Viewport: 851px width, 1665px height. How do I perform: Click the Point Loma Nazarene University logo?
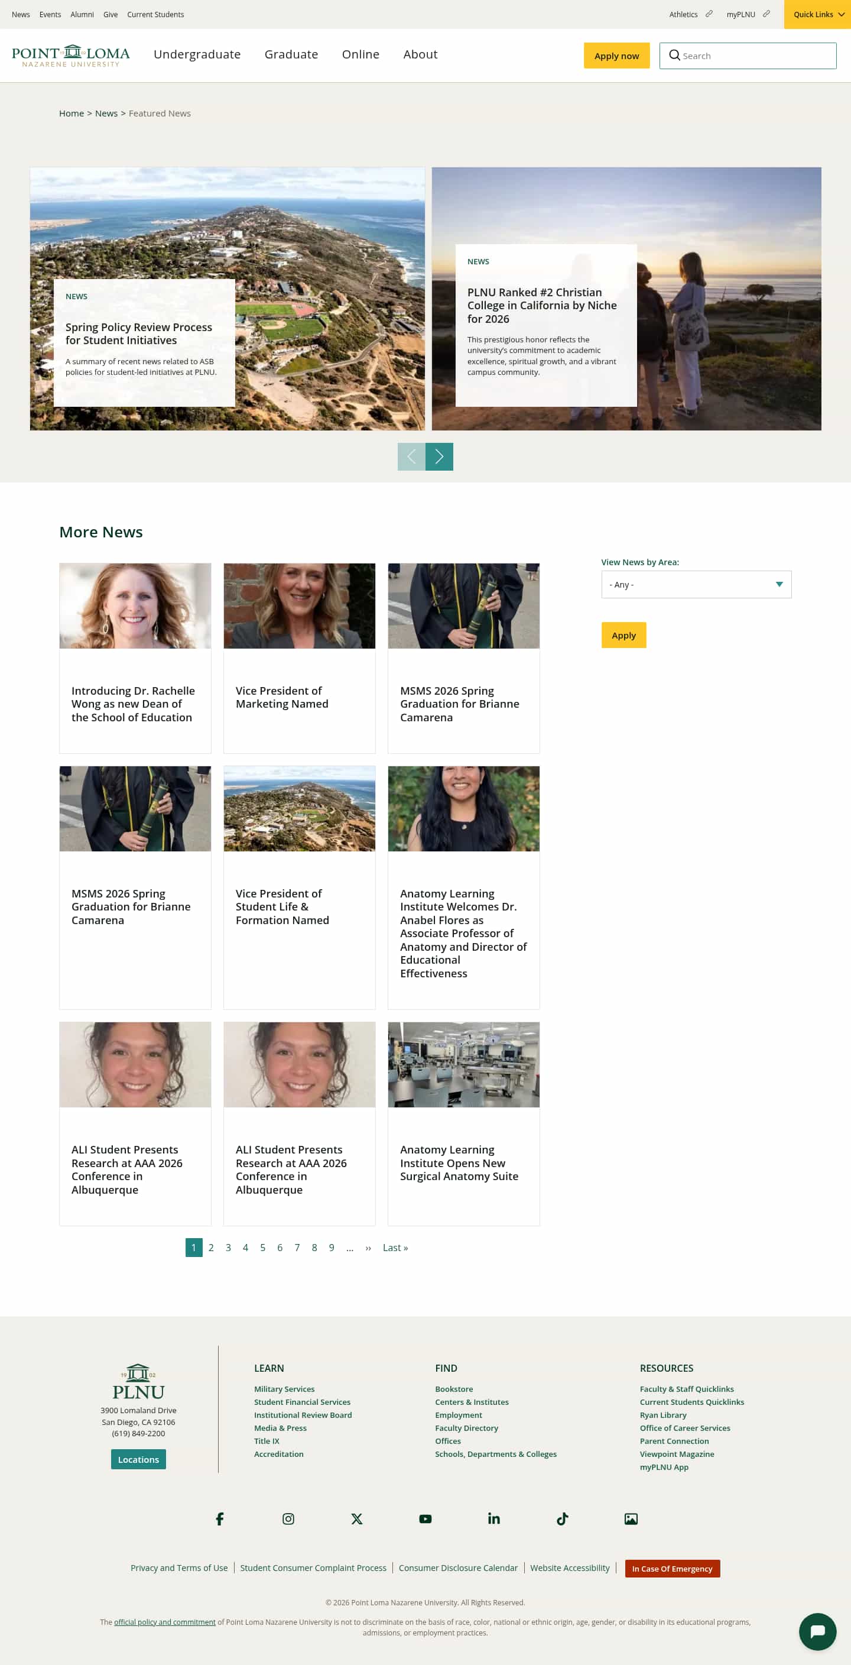click(x=70, y=56)
